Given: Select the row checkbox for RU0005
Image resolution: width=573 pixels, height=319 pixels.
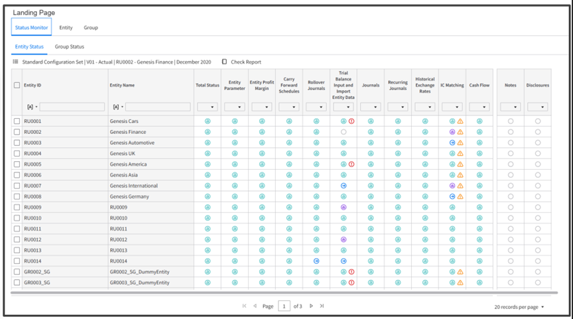Looking at the screenshot, I should coord(17,164).
